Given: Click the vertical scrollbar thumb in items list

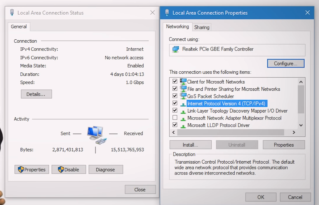Looking at the screenshot, I should point(301,99).
